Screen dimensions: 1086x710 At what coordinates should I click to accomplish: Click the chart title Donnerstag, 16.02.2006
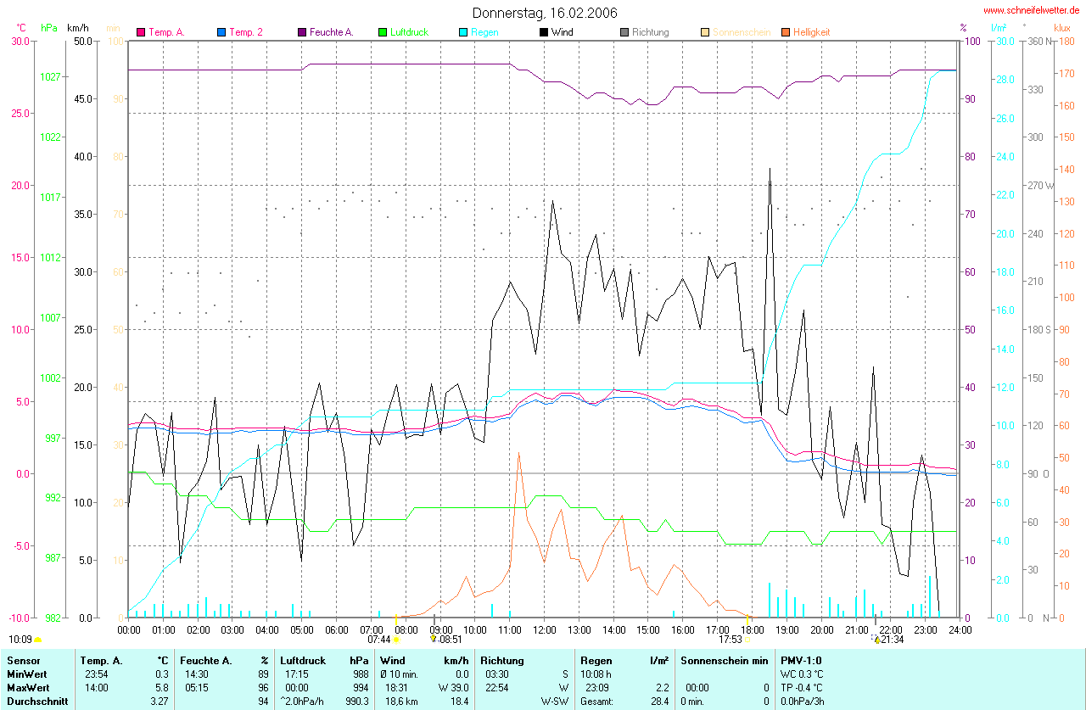point(544,13)
